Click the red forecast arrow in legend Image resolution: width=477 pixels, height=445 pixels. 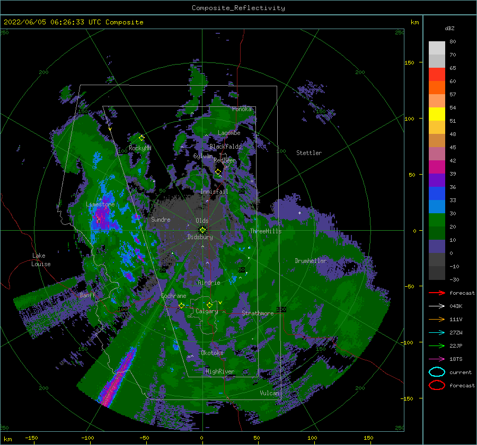click(x=437, y=293)
